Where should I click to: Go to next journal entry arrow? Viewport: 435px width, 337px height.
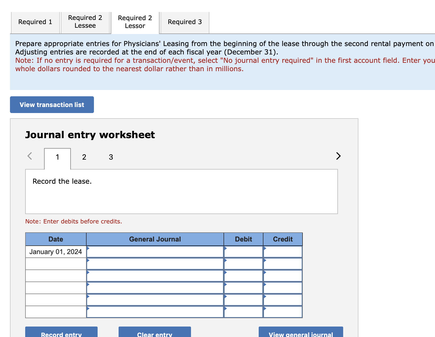[x=338, y=156]
